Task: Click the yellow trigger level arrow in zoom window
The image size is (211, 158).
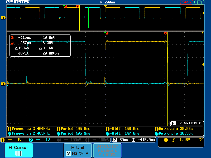Action: (x=203, y=65)
